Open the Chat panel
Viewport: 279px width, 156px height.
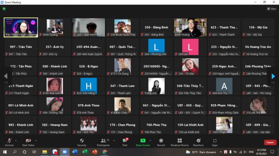pos(125,142)
